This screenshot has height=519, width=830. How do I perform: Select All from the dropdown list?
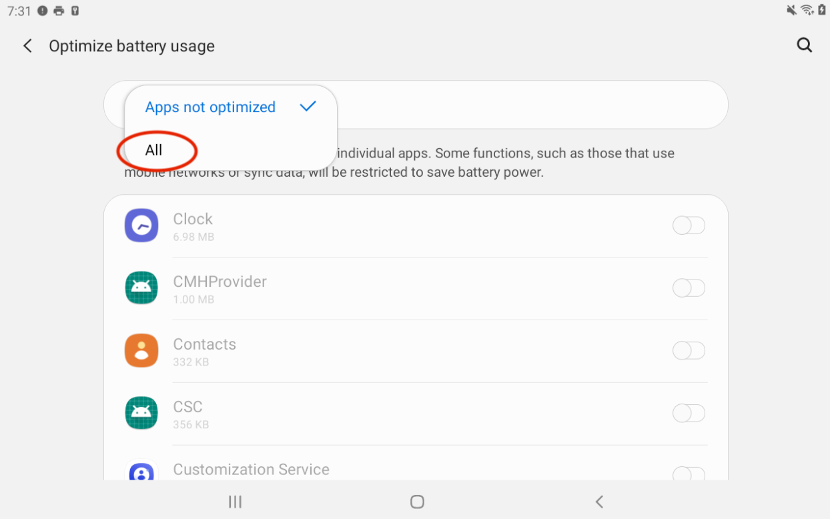(154, 150)
